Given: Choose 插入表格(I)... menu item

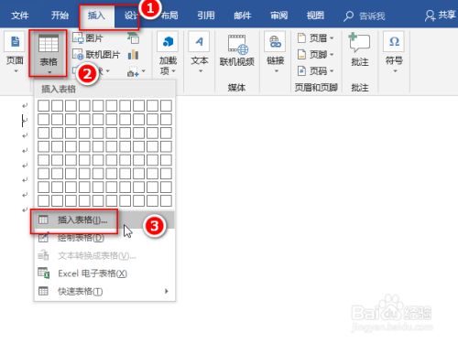Looking at the screenshot, I should coord(104,220).
